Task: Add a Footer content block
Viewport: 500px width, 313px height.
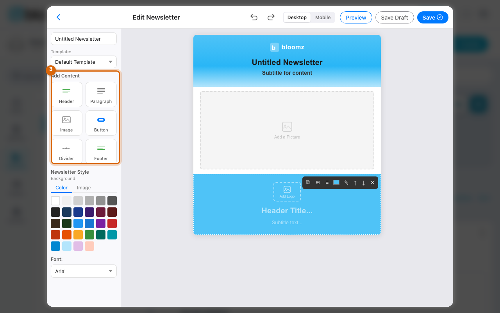Action: [101, 151]
